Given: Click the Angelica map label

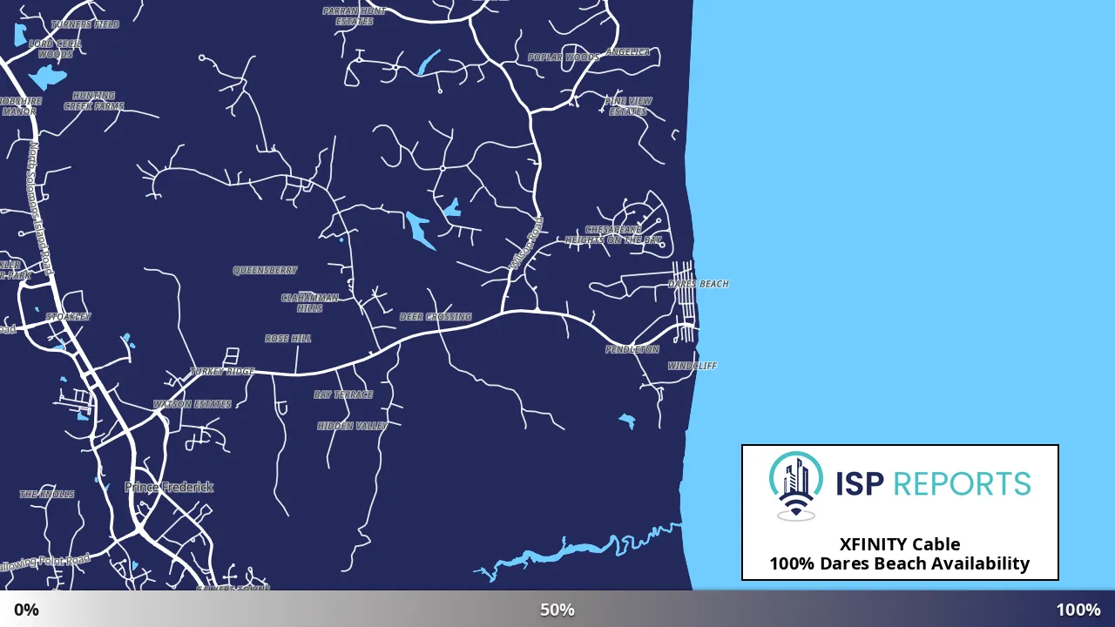Looking at the screenshot, I should (x=628, y=52).
